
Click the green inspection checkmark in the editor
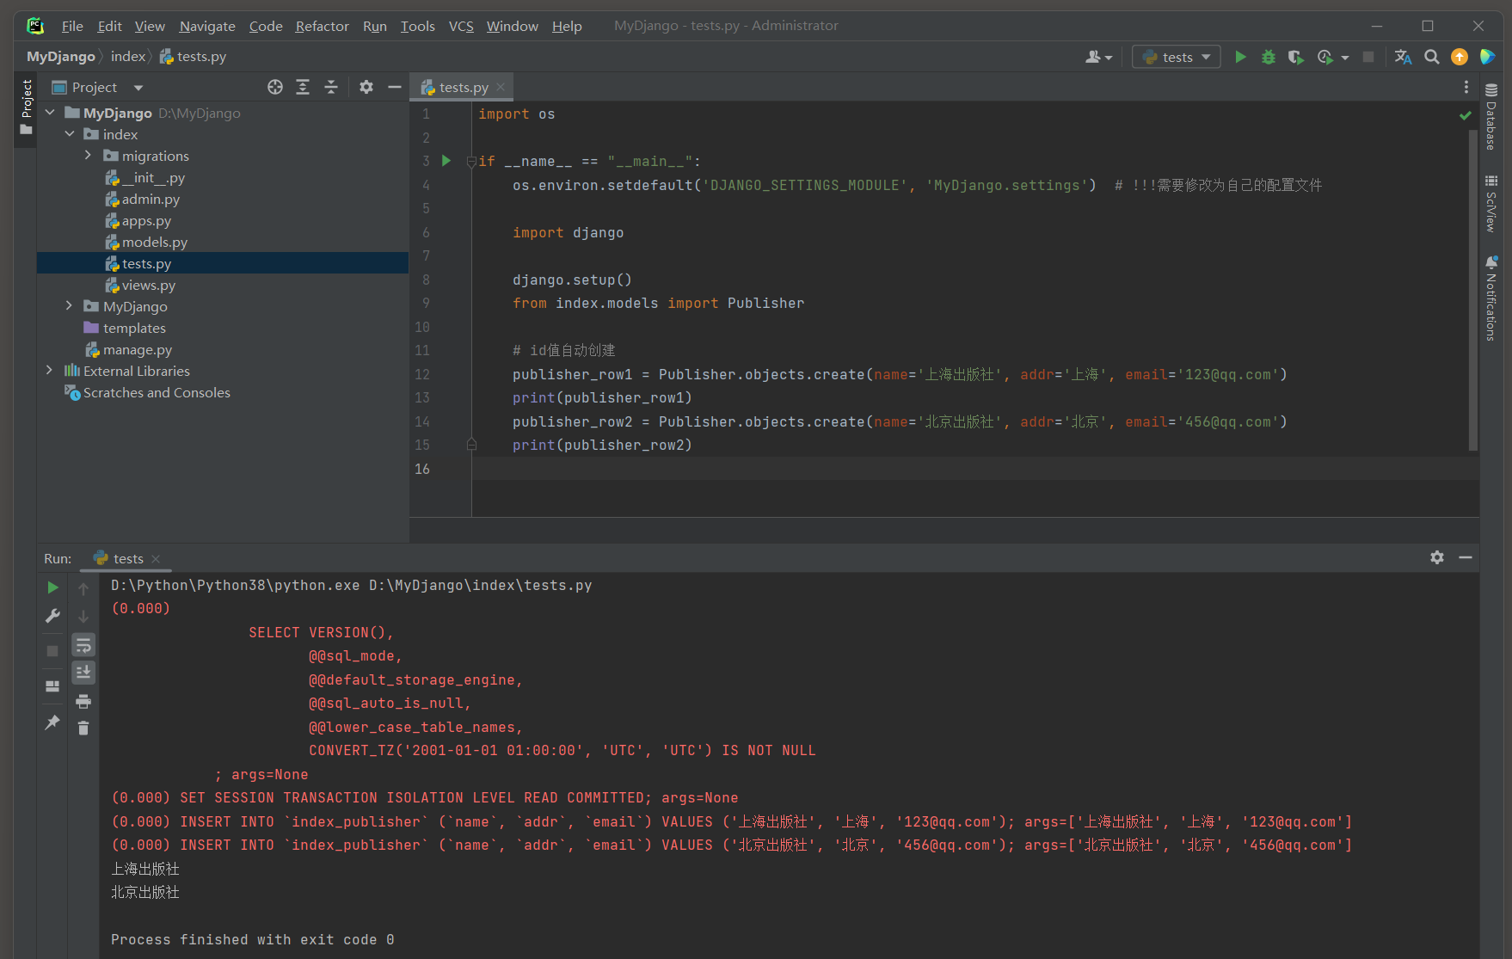[x=1466, y=114]
